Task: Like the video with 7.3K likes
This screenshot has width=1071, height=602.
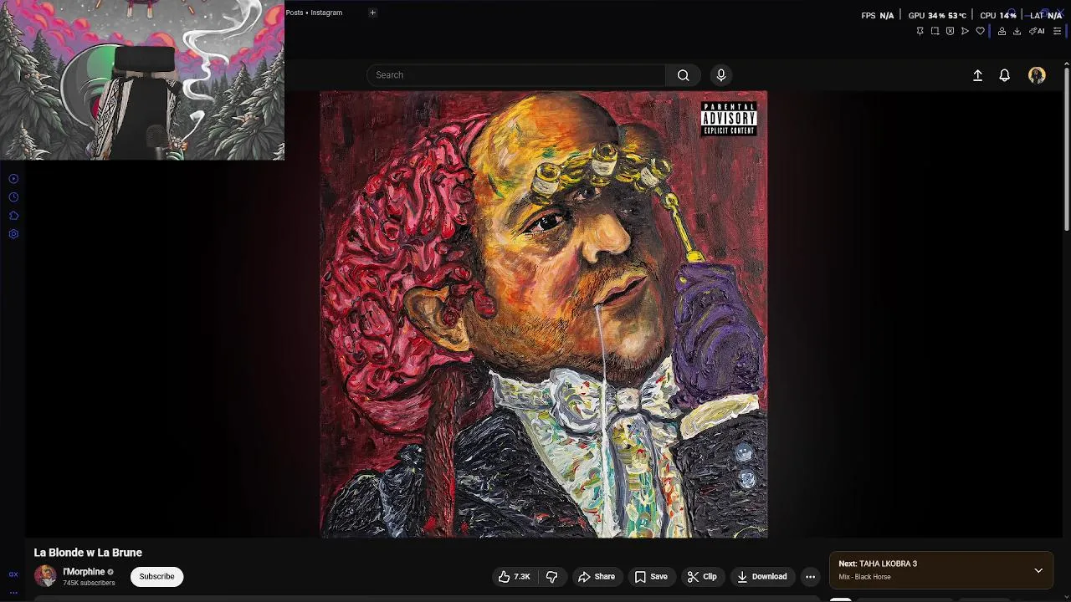Action: (514, 577)
